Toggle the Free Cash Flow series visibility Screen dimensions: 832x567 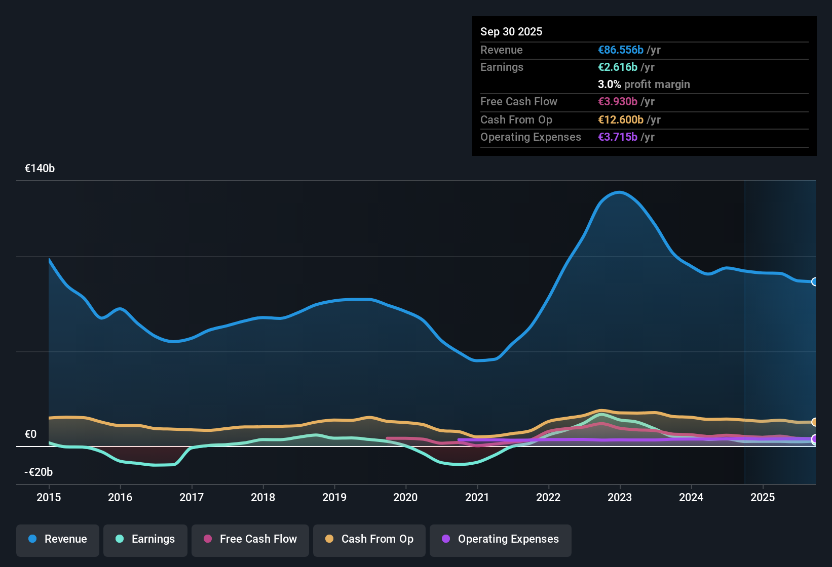click(250, 539)
